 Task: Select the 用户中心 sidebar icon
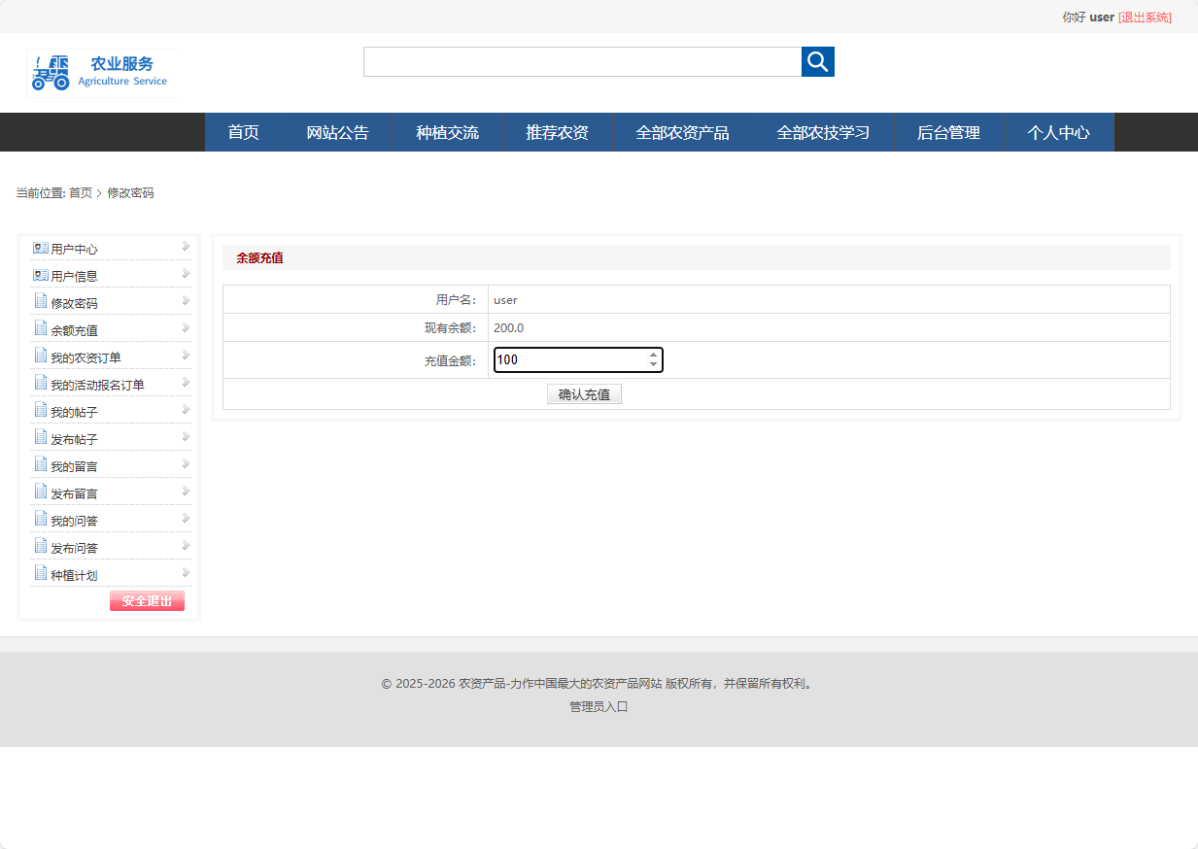(x=39, y=248)
